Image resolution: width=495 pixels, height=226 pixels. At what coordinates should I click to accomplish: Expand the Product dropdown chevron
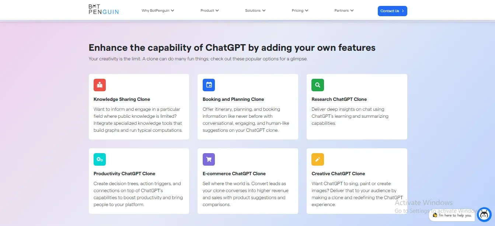coord(217,11)
